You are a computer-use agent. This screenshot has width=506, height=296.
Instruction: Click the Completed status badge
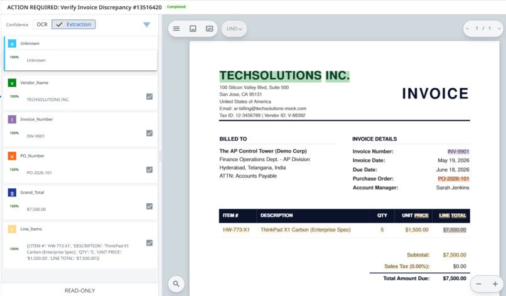[x=176, y=7]
